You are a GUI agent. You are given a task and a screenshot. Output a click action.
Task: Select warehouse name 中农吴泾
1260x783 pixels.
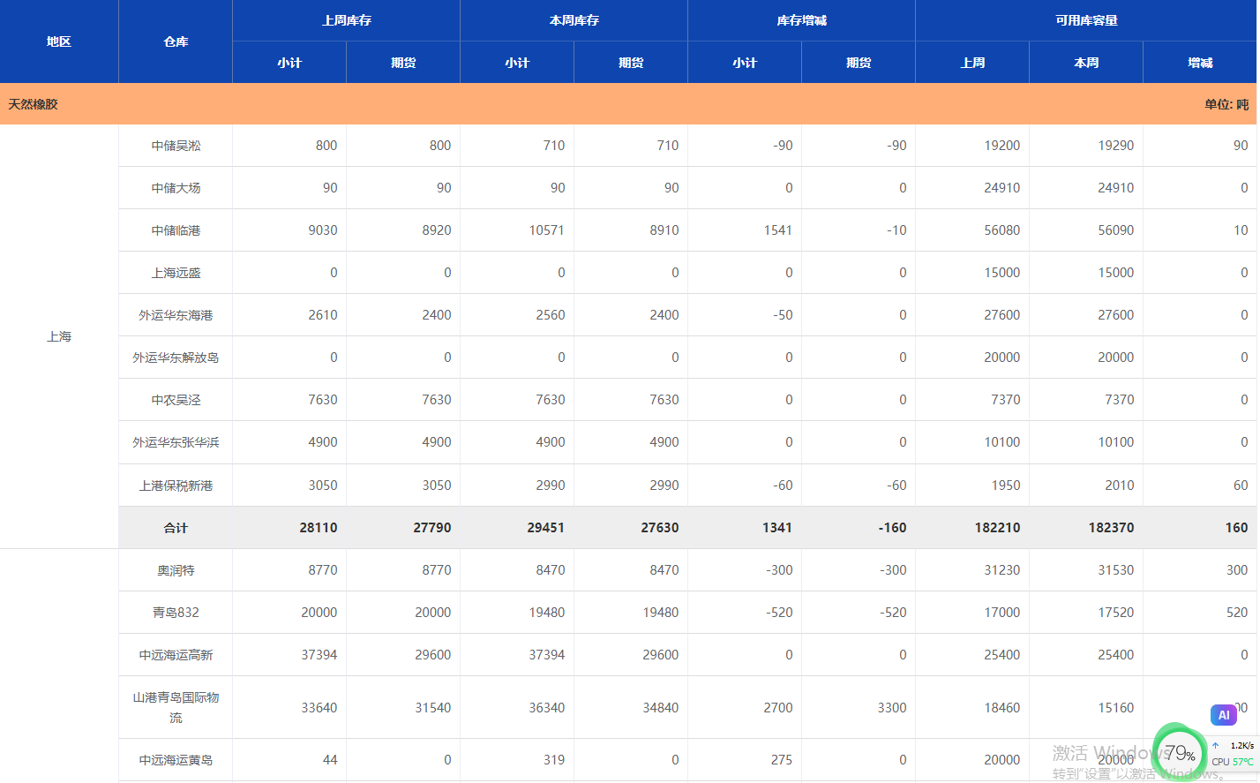click(176, 400)
